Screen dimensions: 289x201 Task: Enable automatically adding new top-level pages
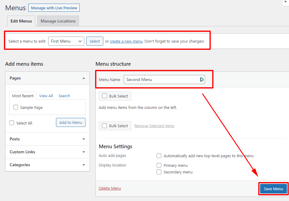159,156
